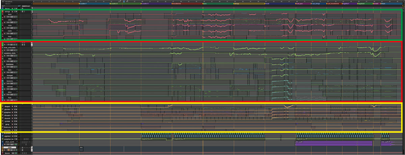The image size is (405, 155).
Task: Select the glocken track type icon
Action: 3,110
